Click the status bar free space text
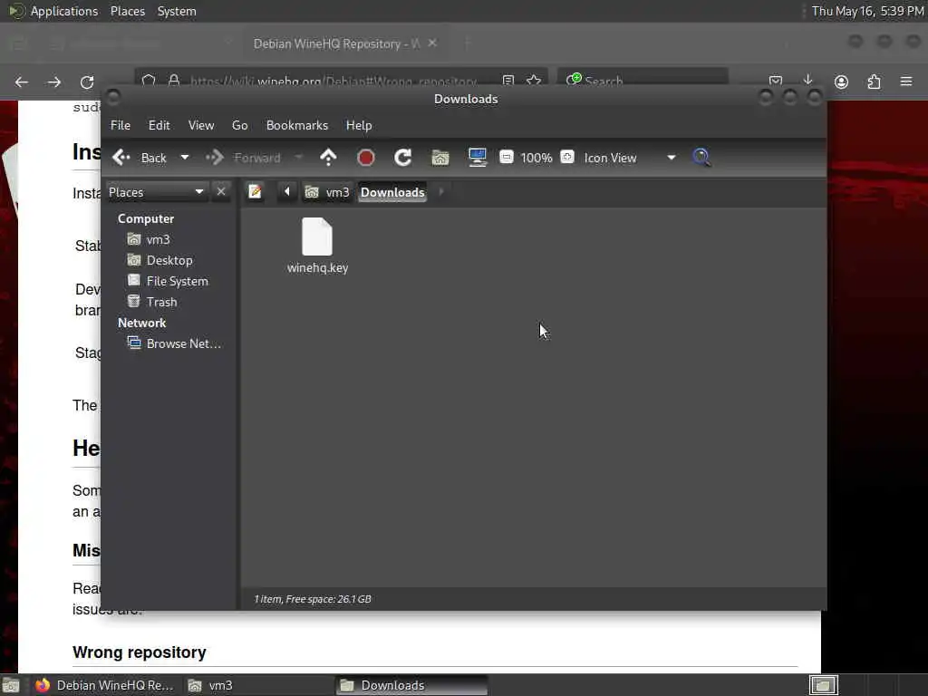 pos(328,599)
